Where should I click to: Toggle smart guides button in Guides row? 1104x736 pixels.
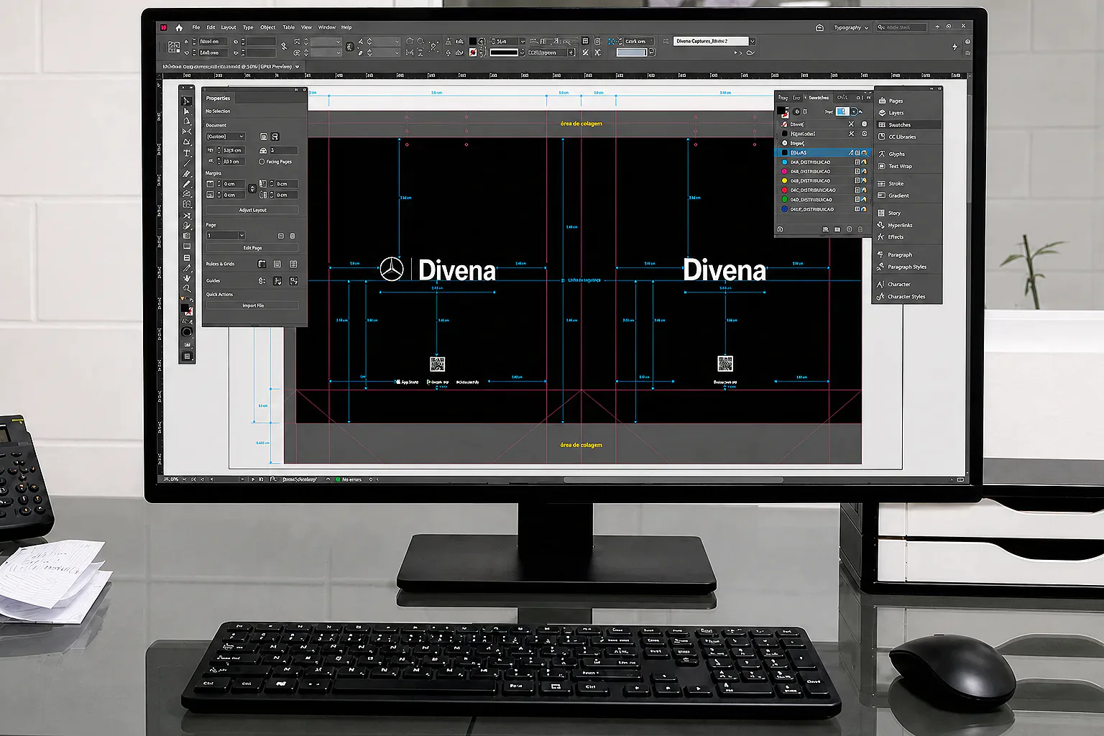293,281
